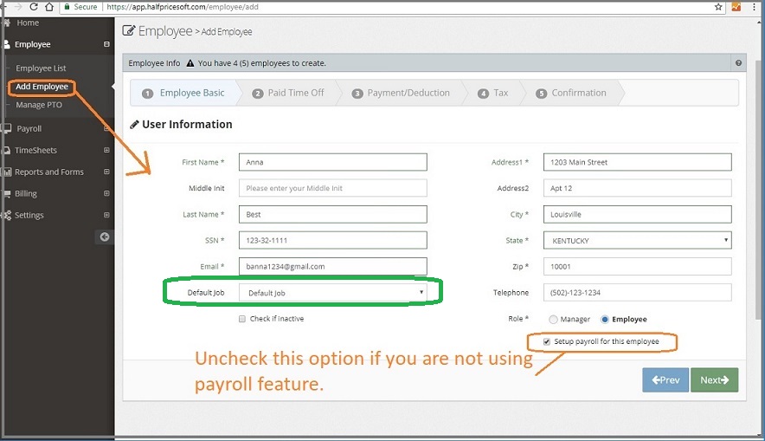Go to browser home via house icon
This screenshot has height=441, width=765.
[49, 7]
